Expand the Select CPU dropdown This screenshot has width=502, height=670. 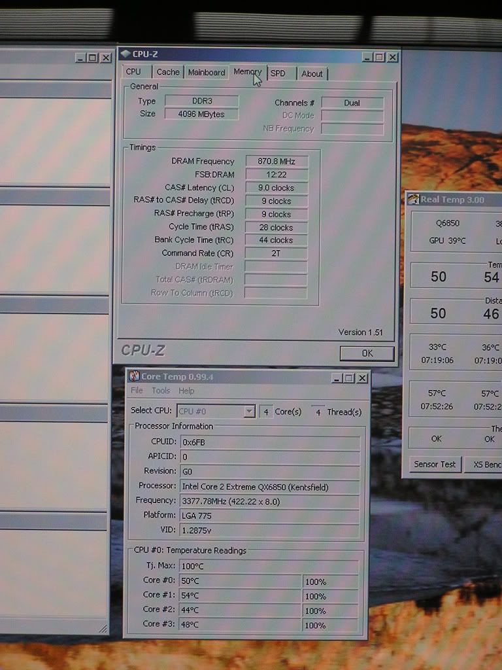pos(249,412)
